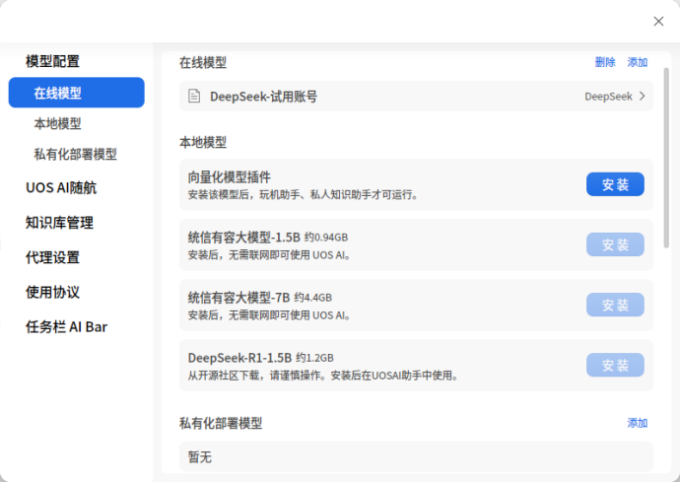Click the 本地模型 section heading
The width and height of the screenshot is (680, 482).
click(203, 142)
